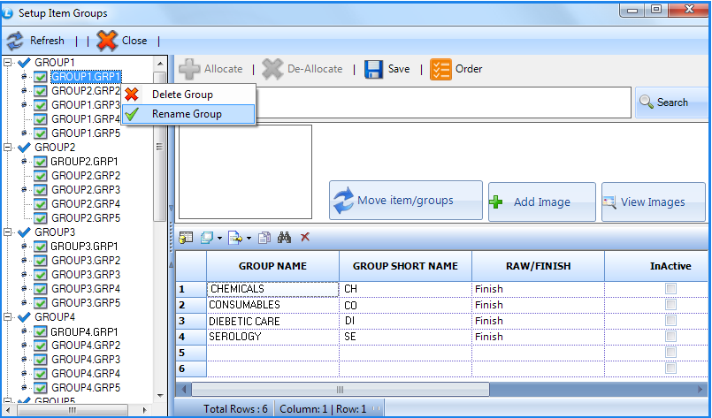The height and width of the screenshot is (418, 712).
Task: Toggle InActive checkbox for CHEMICALS row
Action: click(670, 289)
